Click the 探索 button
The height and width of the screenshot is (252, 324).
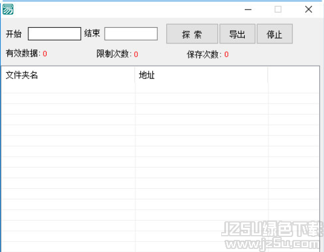192,34
